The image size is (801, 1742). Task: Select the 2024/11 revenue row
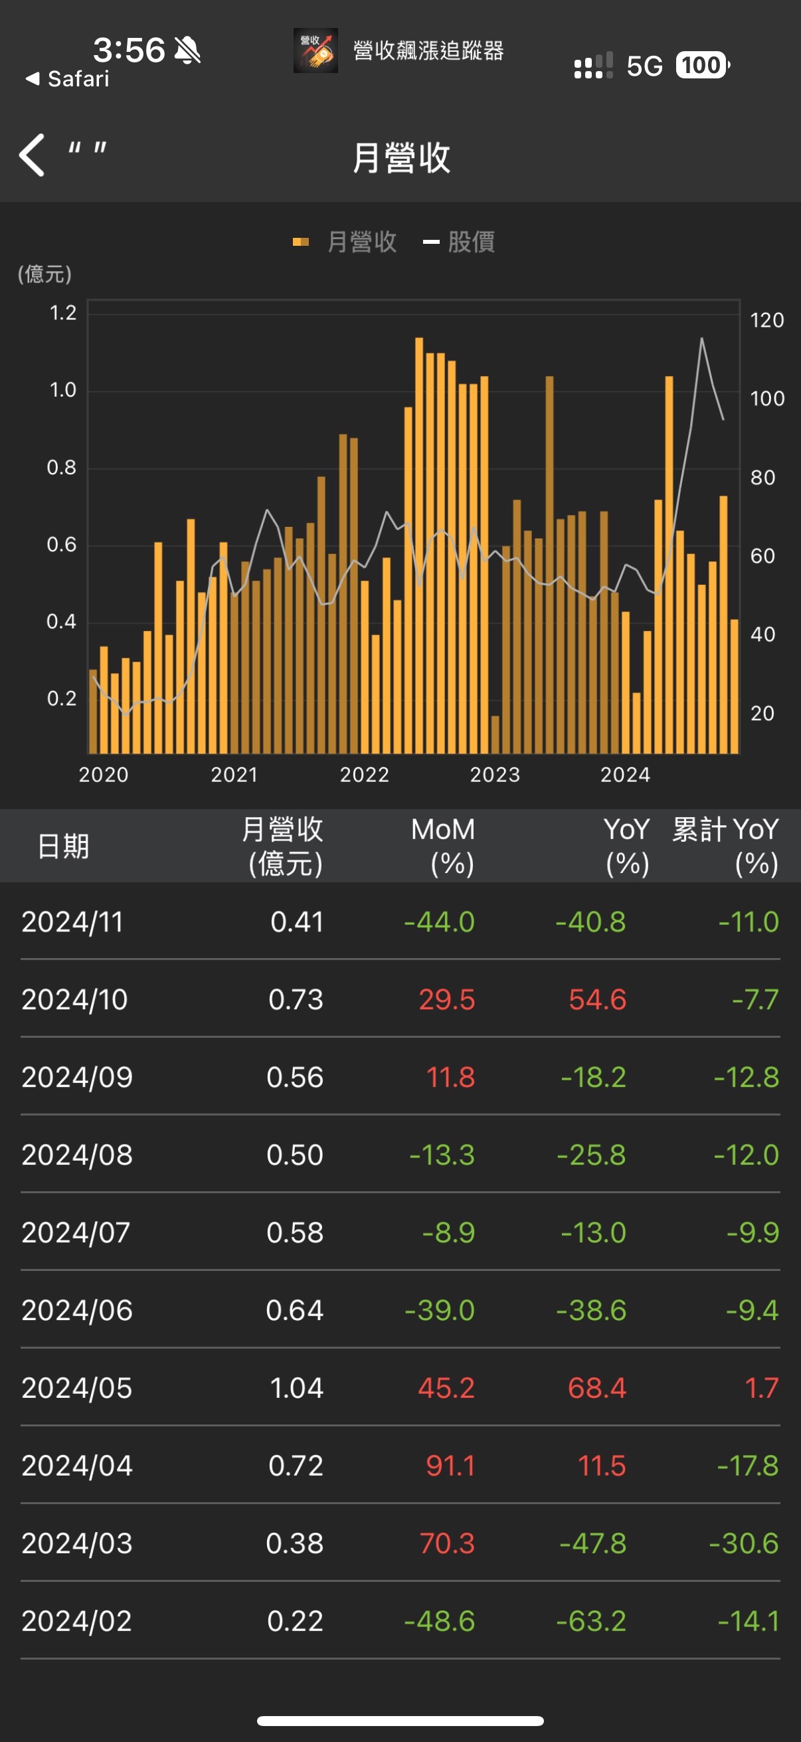(400, 921)
